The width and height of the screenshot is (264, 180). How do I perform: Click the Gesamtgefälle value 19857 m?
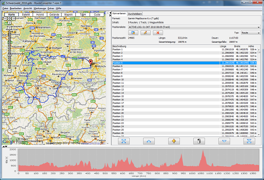tap(233, 42)
